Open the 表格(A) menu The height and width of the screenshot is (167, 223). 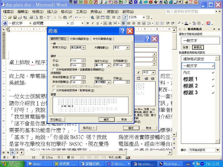pyautogui.click(x=96, y=12)
